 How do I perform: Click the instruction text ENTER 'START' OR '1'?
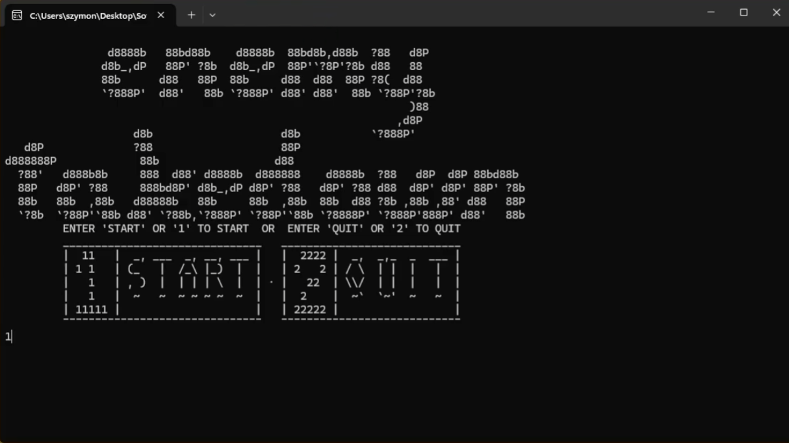[156, 228]
